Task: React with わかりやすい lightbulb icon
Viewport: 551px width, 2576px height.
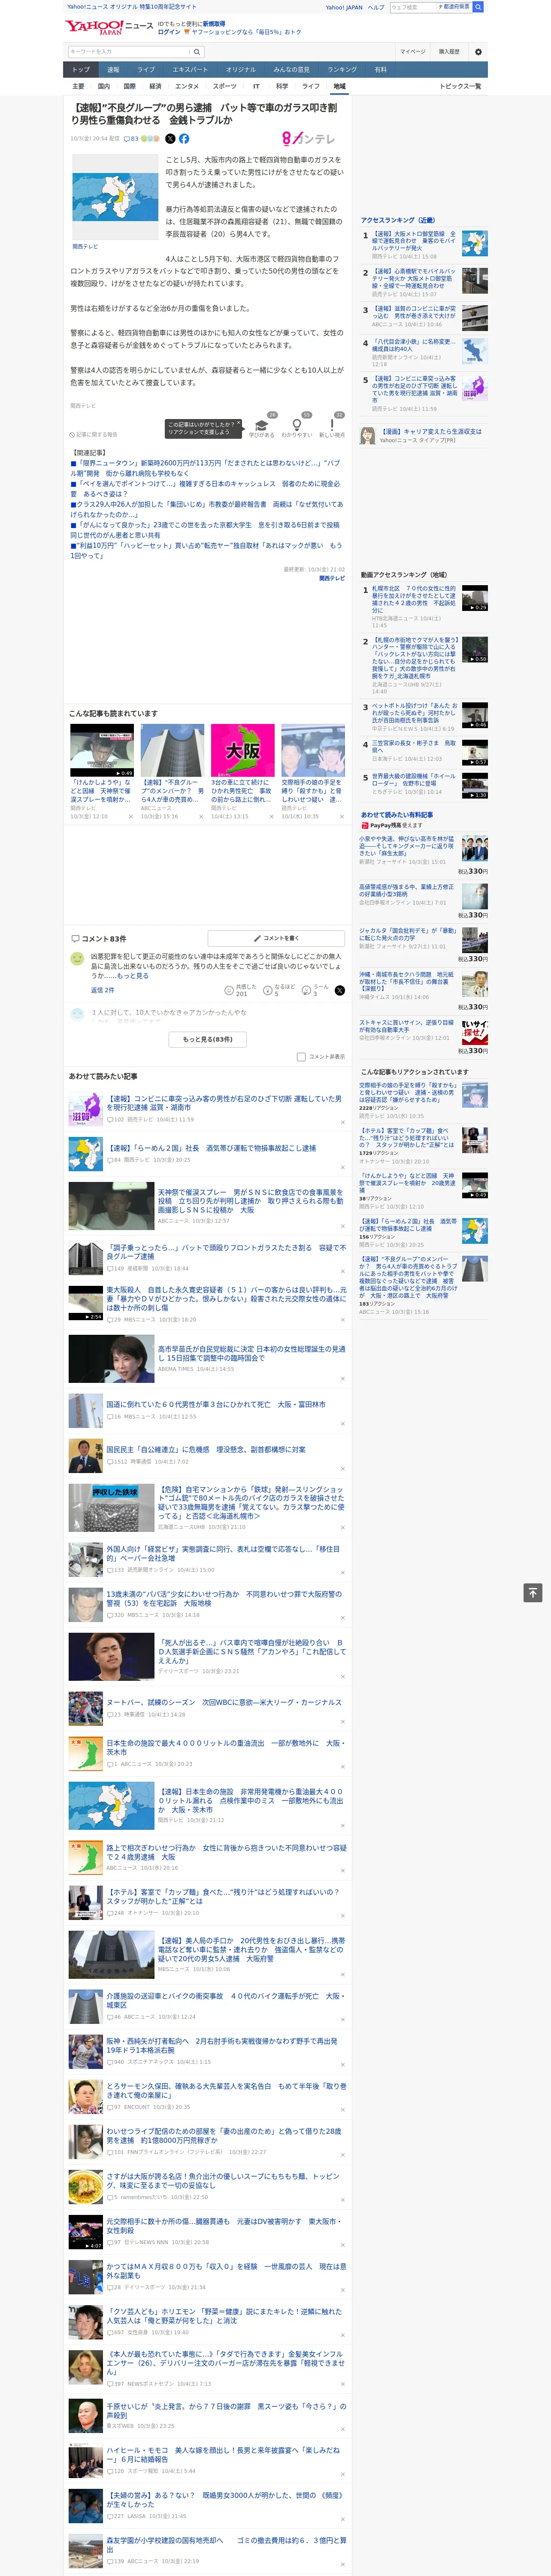Action: click(296, 425)
